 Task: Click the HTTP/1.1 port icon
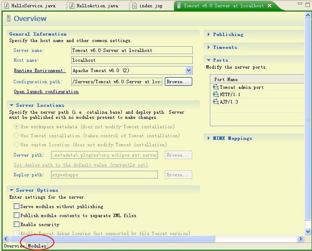(x=216, y=94)
